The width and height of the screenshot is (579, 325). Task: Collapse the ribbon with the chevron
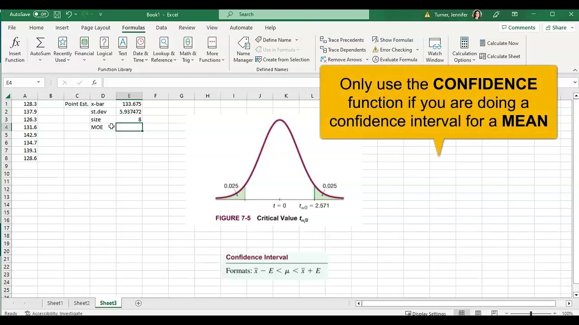pos(575,70)
